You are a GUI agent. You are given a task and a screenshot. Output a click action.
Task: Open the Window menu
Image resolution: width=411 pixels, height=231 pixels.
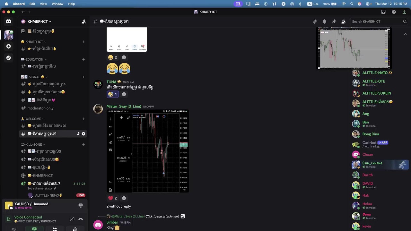coord(57,4)
